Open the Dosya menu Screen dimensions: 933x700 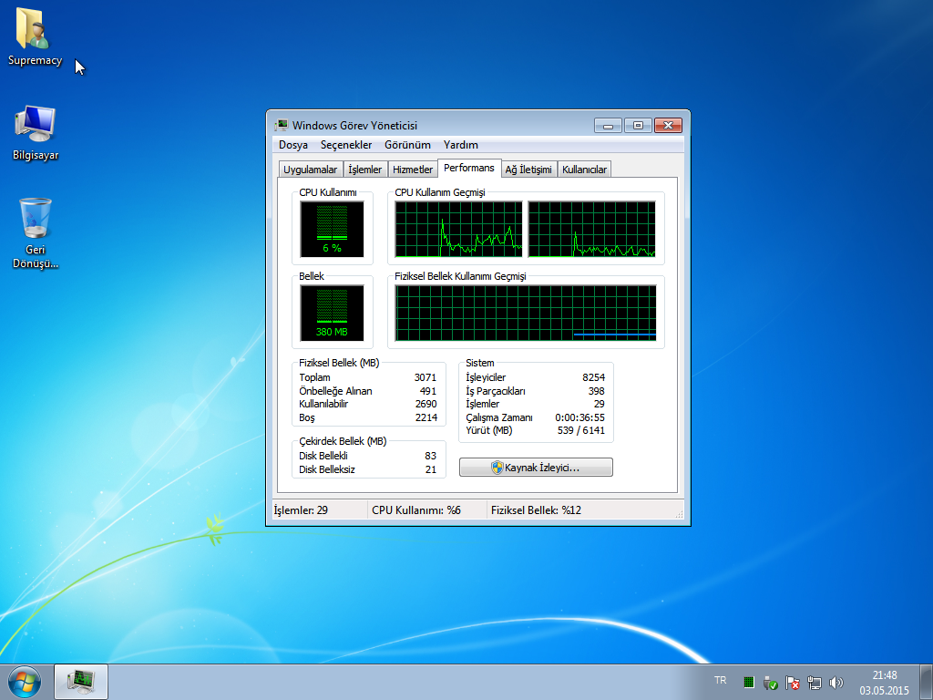tap(293, 145)
